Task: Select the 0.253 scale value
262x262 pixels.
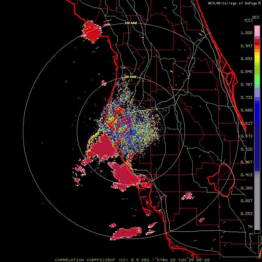Action: (247, 214)
